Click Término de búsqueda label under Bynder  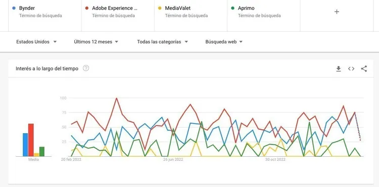pyautogui.click(x=40, y=16)
